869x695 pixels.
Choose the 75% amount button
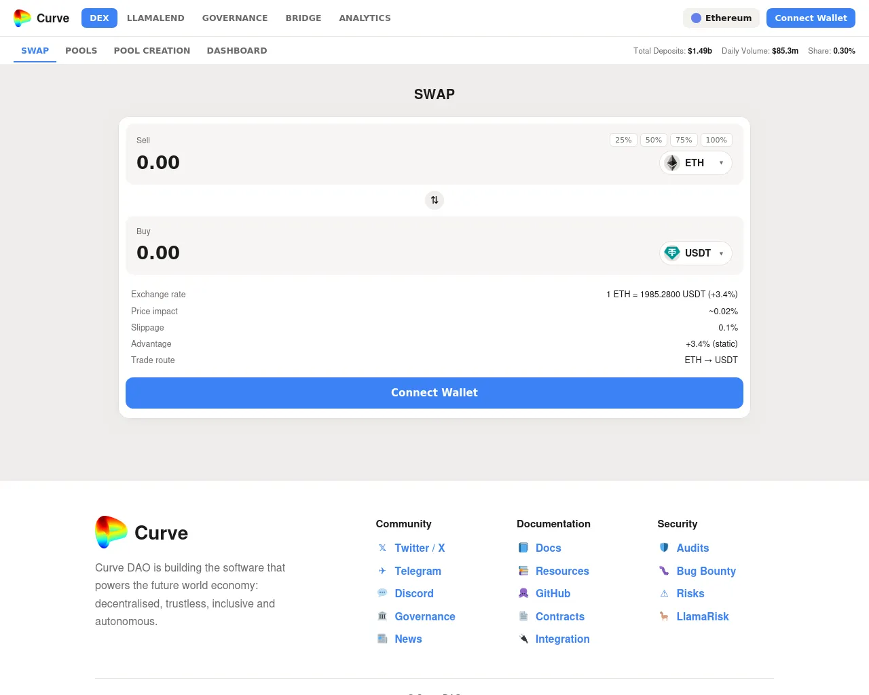coord(684,140)
